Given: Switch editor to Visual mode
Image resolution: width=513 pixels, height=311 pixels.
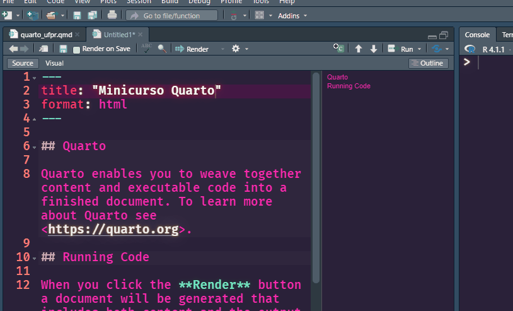Looking at the screenshot, I should click(x=54, y=63).
